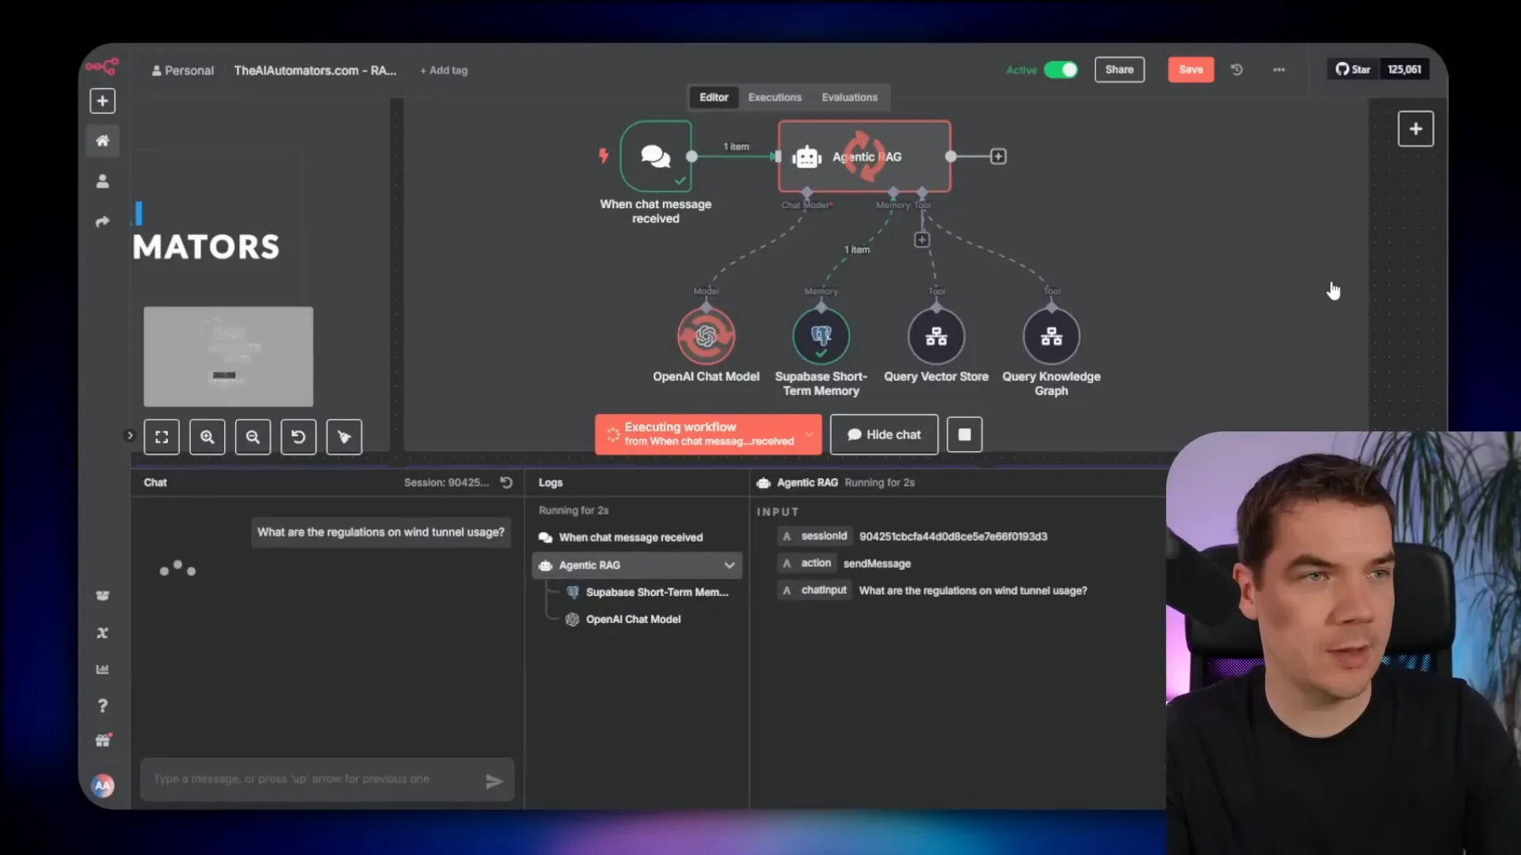1521x855 pixels.
Task: Open the three-dot workflow menu
Action: 1279,70
